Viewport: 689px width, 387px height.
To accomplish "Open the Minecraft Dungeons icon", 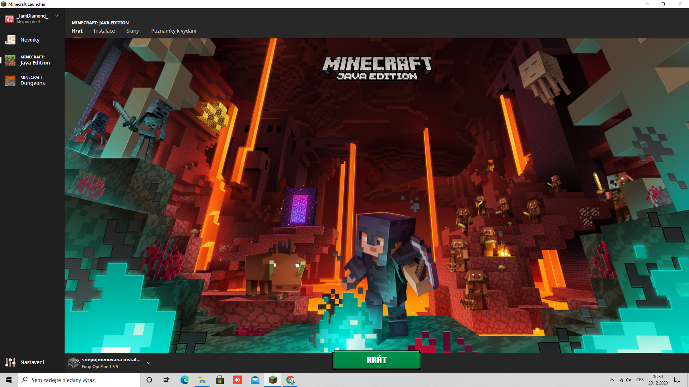I will pos(10,80).
